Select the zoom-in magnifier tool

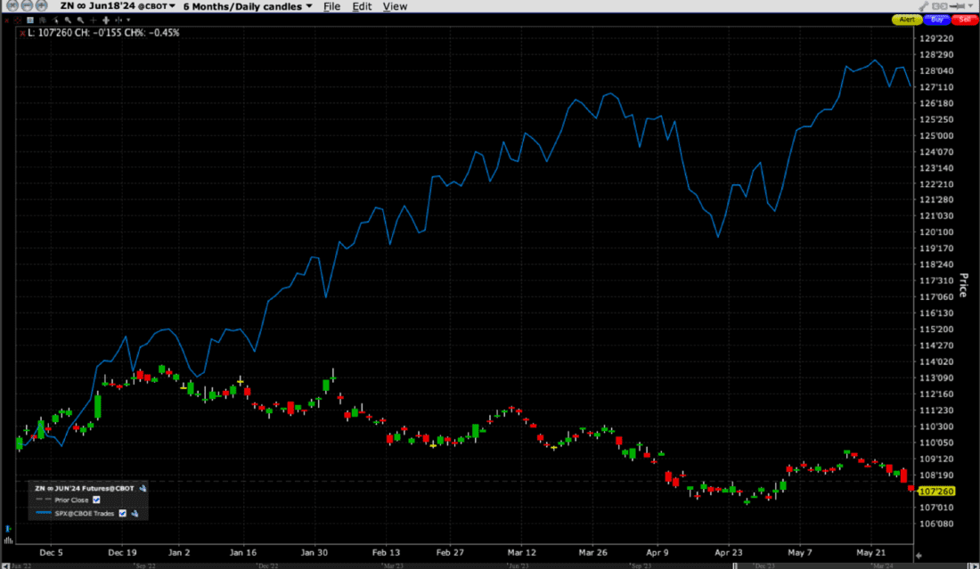[x=68, y=19]
